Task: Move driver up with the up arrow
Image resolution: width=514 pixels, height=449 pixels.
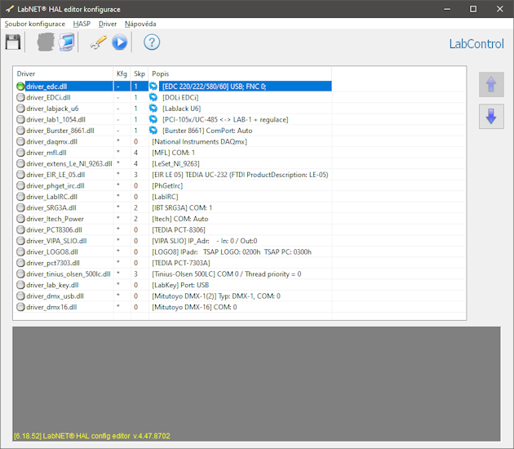Action: (491, 85)
